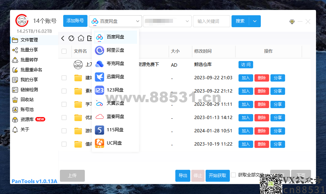Image resolution: width=326 pixels, height=194 pixels.
Task: Click 分享 in the 2024-01-28 10:51 row
Action: click(278, 131)
